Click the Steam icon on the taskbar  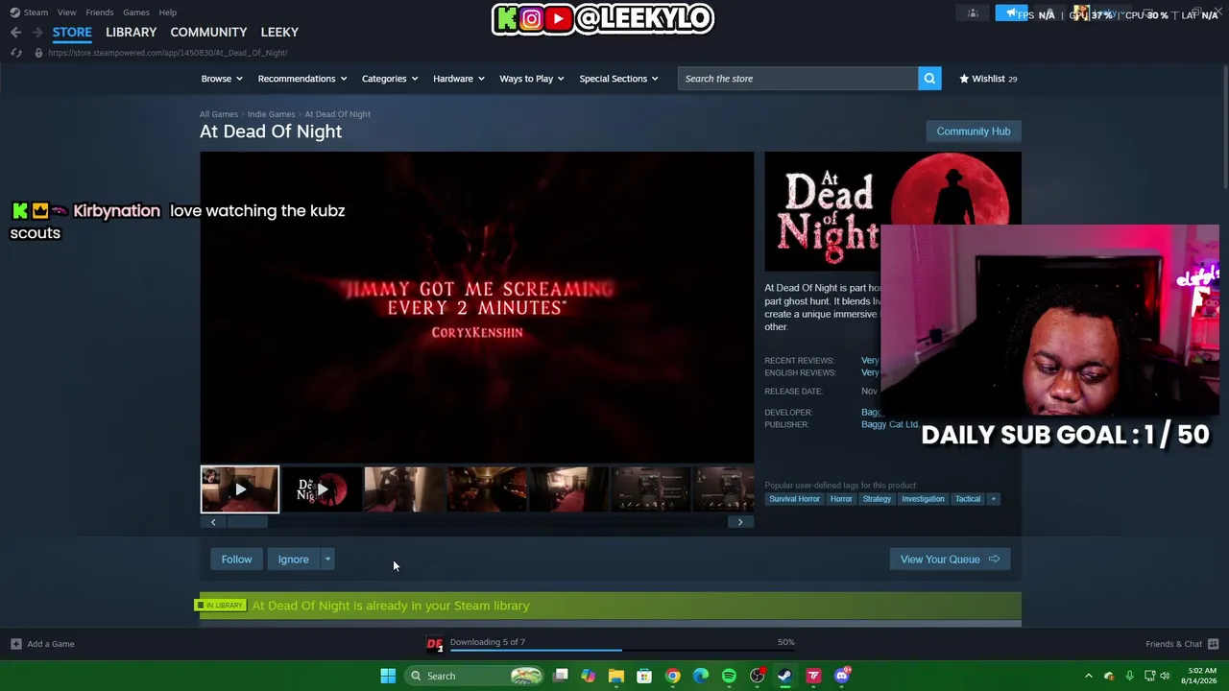tap(784, 676)
